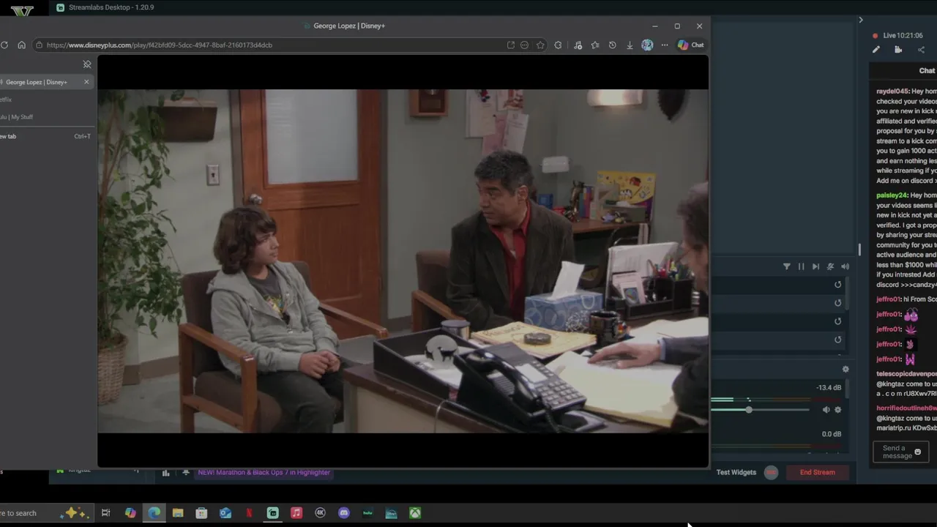The image size is (937, 527).
Task: Open Microsoft Edge from taskbar
Action: click(x=154, y=513)
